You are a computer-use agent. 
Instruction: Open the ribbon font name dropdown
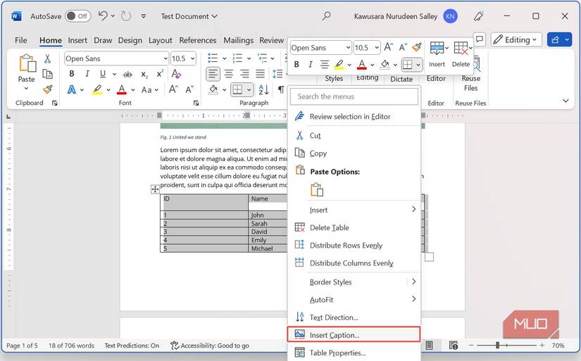click(x=165, y=58)
